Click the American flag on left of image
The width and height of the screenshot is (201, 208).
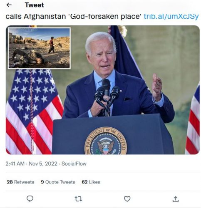point(34,111)
